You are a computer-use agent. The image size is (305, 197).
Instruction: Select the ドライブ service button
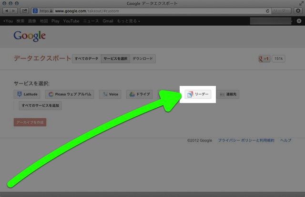140,94
